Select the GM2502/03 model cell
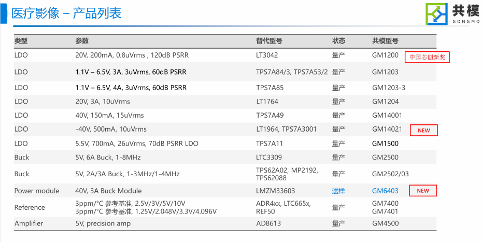The image size is (482, 242). coord(390,174)
